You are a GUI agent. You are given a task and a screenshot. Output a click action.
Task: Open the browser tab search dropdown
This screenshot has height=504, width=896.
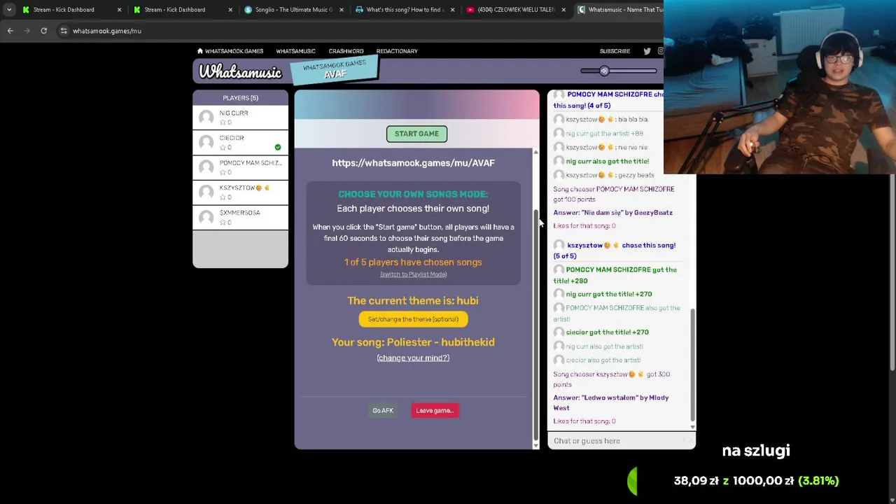click(9, 10)
